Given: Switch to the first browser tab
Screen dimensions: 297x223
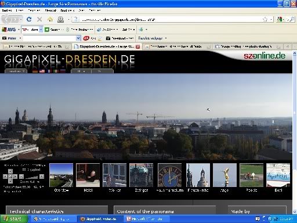Looking at the screenshot, I should [36, 46].
